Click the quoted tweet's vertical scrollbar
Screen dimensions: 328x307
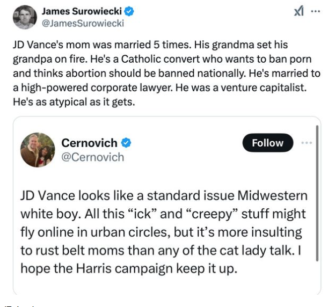point(317,193)
